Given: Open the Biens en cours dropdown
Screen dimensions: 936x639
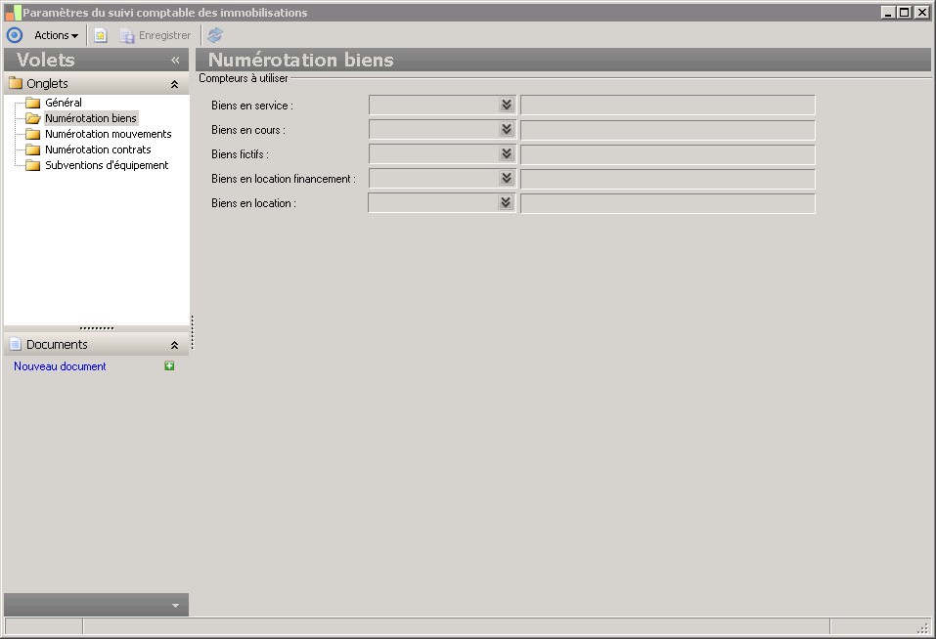Looking at the screenshot, I should pos(507,129).
